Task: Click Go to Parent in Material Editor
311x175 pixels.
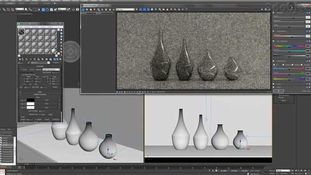Action: point(57,59)
